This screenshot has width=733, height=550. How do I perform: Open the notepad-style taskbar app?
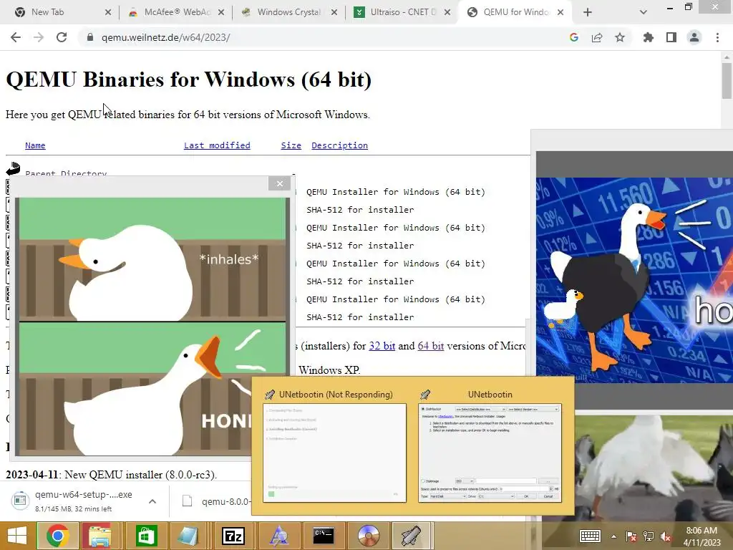coord(188,536)
